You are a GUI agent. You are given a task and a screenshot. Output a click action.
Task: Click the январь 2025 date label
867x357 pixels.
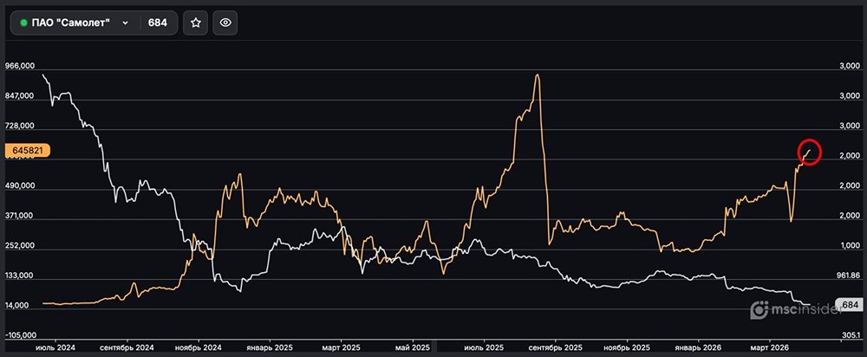tap(270, 348)
